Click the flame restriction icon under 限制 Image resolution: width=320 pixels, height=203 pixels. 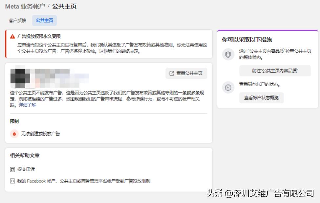pyautogui.click(x=14, y=134)
